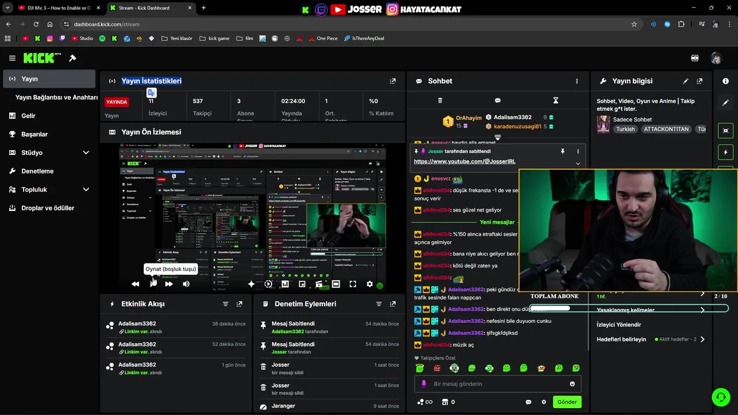Click stats bar-chart icon in preview player

click(x=285, y=284)
